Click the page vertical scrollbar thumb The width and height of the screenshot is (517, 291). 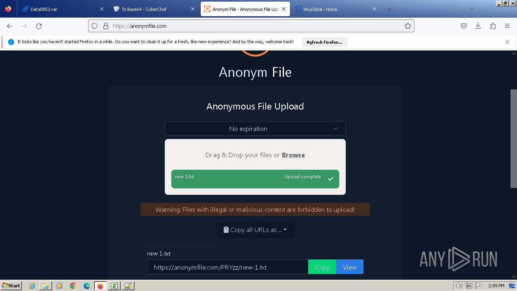pos(513,138)
